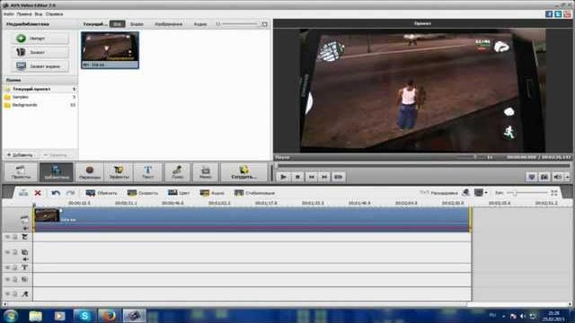Open the Disc Menu section button
This screenshot has width=575, height=323.
coord(206,172)
